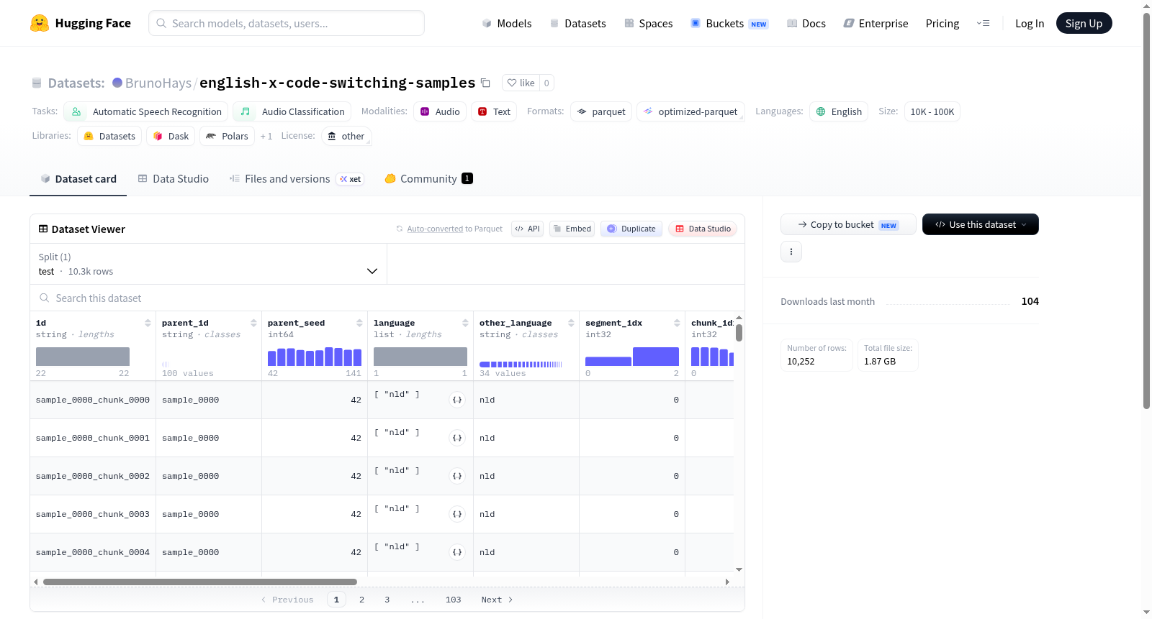This screenshot has height=619, width=1152.
Task: Expand the Split test dropdown
Action: (x=208, y=265)
